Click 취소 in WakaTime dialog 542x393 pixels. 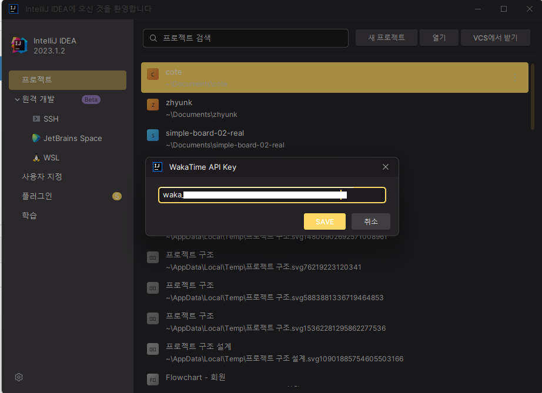pos(371,221)
